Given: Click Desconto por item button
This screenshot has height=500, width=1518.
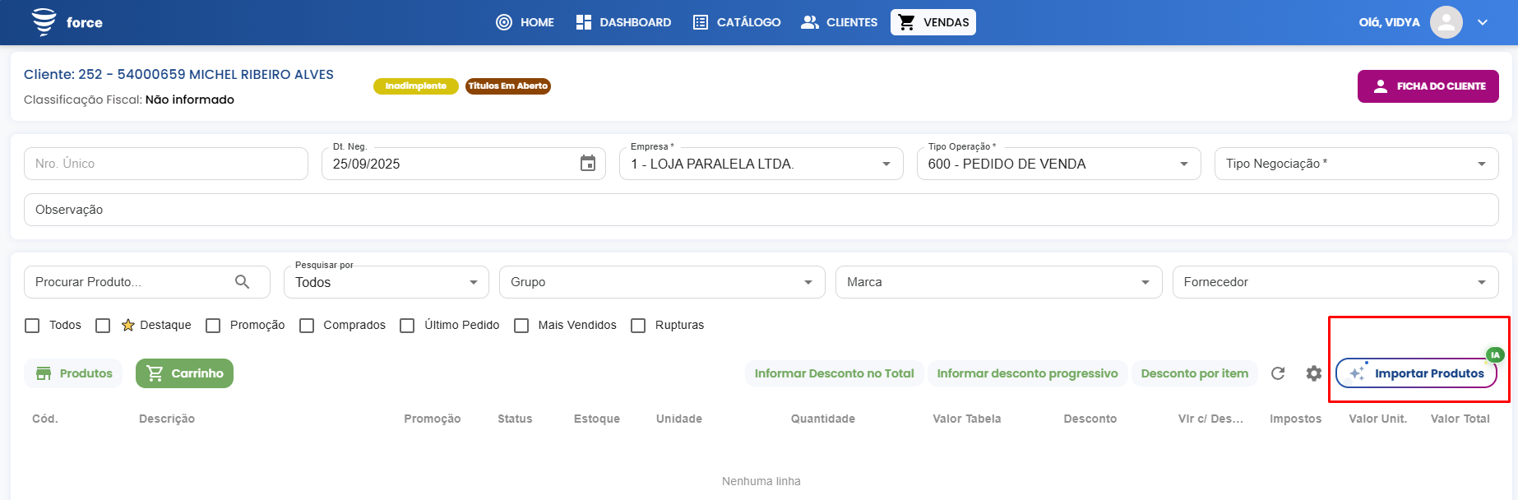Looking at the screenshot, I should tap(1195, 373).
